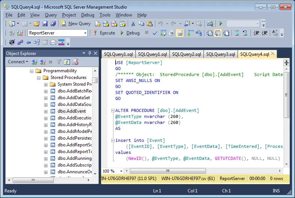Open the 100 % zoom dropdown
The image size is (295, 198).
coord(121,171)
